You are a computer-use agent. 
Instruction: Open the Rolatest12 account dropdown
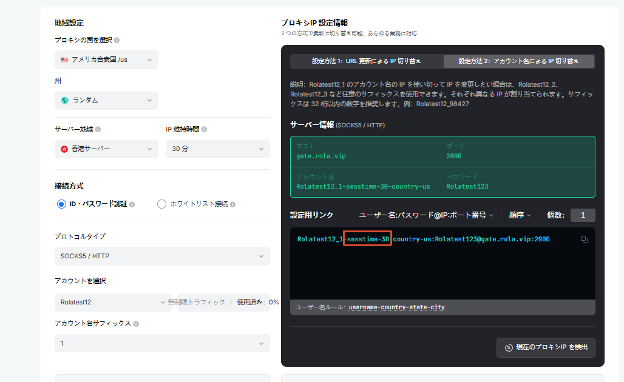point(113,302)
